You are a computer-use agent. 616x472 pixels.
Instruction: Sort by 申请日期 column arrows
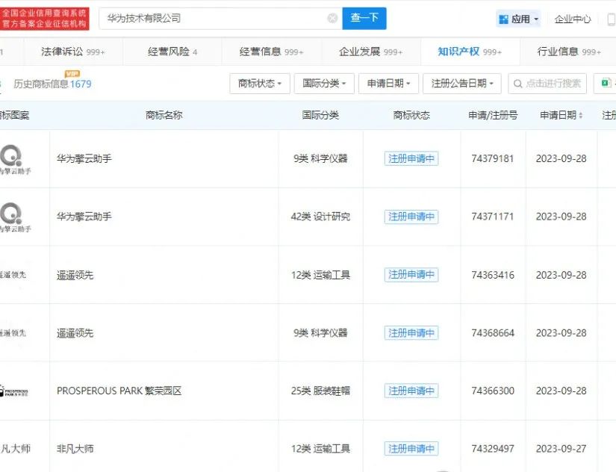pyautogui.click(x=581, y=115)
